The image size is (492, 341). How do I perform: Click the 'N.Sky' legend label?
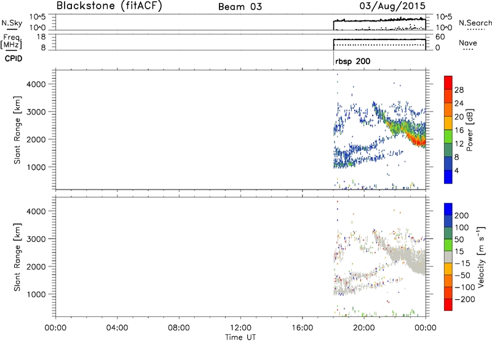click(x=12, y=23)
